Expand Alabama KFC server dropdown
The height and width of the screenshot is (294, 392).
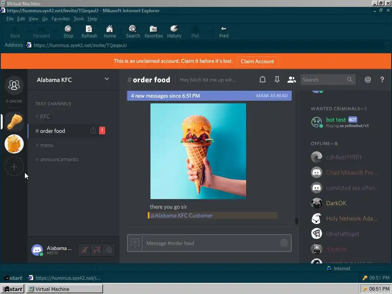(x=107, y=79)
